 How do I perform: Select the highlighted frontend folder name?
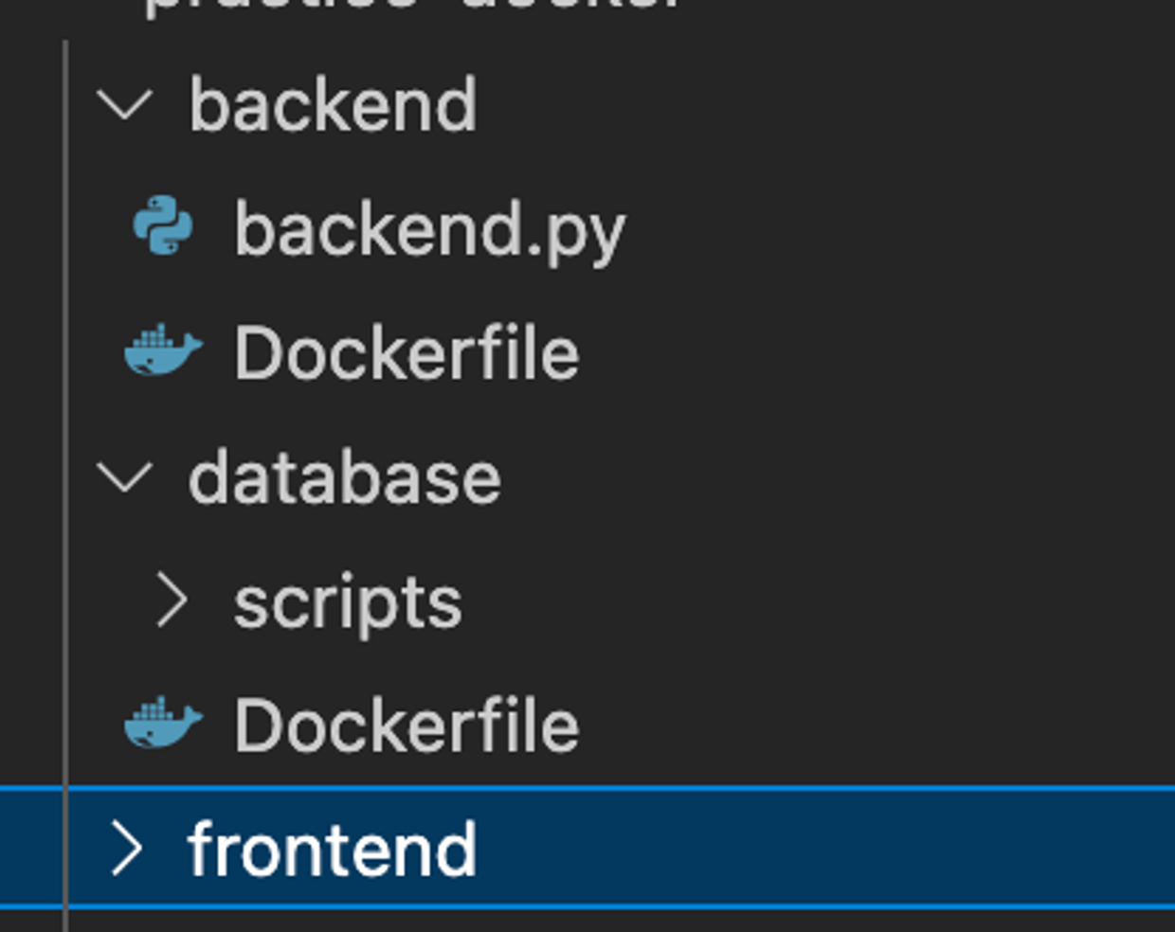tap(332, 850)
